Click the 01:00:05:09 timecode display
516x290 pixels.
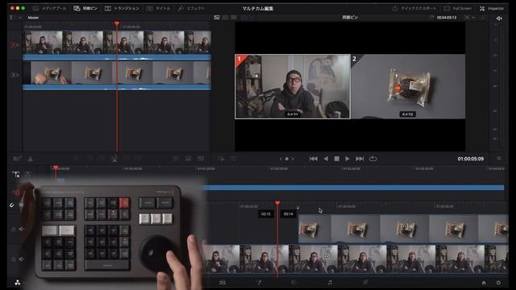[x=471, y=159]
